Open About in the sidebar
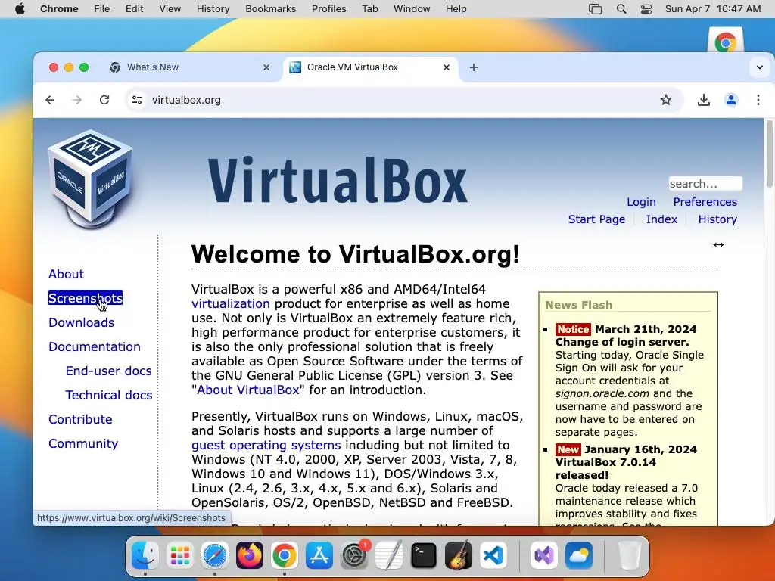775x581 pixels. click(67, 274)
